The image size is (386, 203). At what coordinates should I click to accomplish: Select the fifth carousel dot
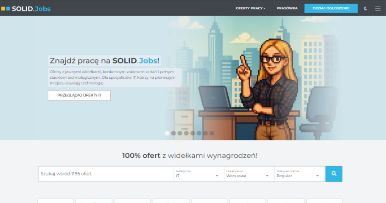193,133
